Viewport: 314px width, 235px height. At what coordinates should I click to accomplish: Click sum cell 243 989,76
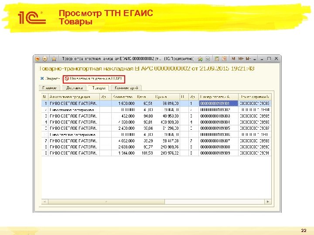point(167,147)
